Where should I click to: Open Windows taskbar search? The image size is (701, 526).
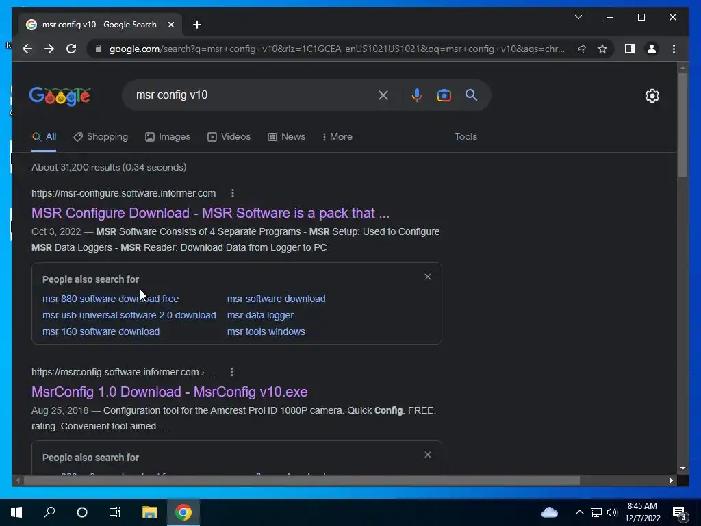49,512
